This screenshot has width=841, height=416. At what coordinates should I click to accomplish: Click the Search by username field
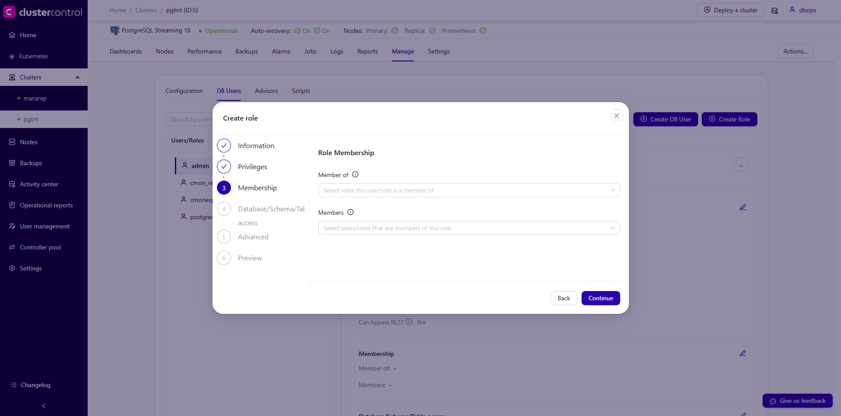(x=190, y=119)
